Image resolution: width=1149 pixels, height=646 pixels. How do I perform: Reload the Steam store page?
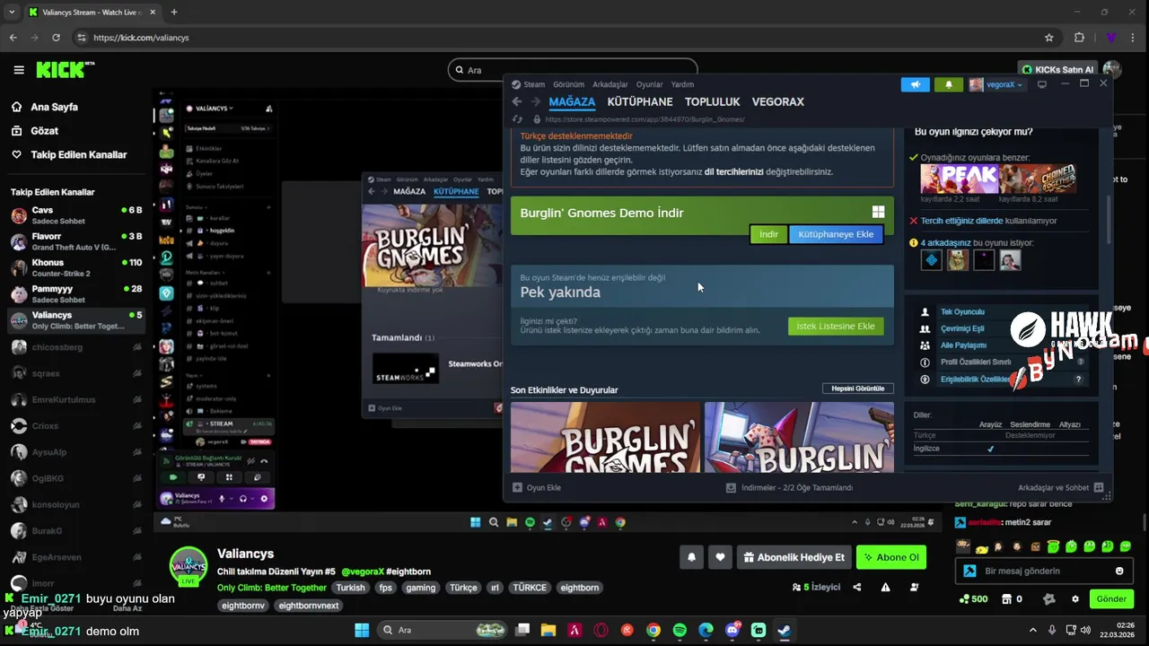tap(517, 118)
